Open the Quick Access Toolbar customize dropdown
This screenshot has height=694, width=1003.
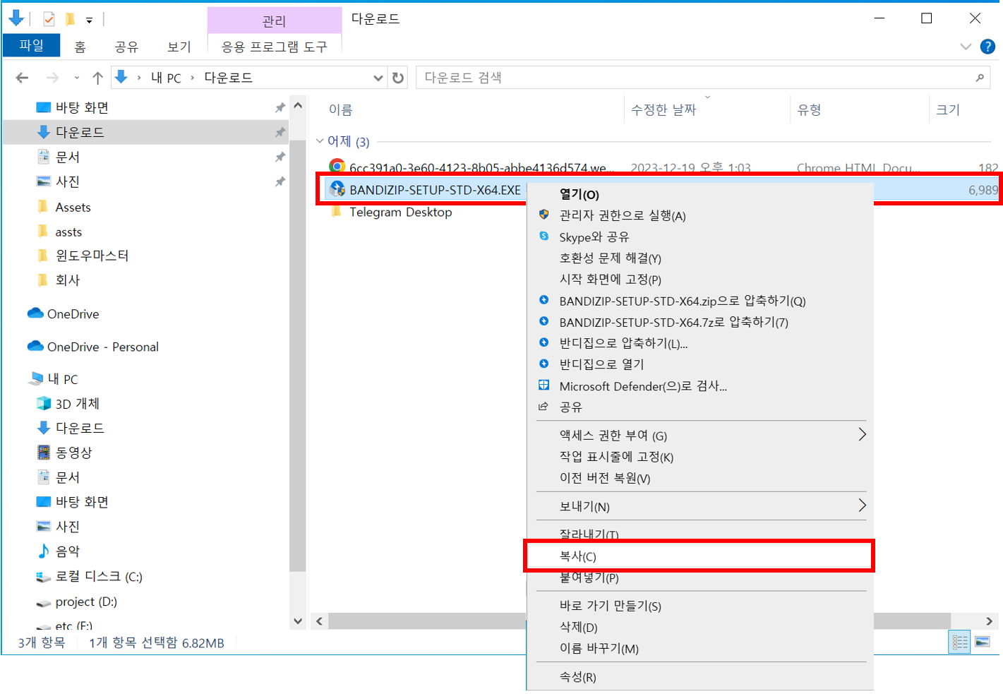point(89,20)
